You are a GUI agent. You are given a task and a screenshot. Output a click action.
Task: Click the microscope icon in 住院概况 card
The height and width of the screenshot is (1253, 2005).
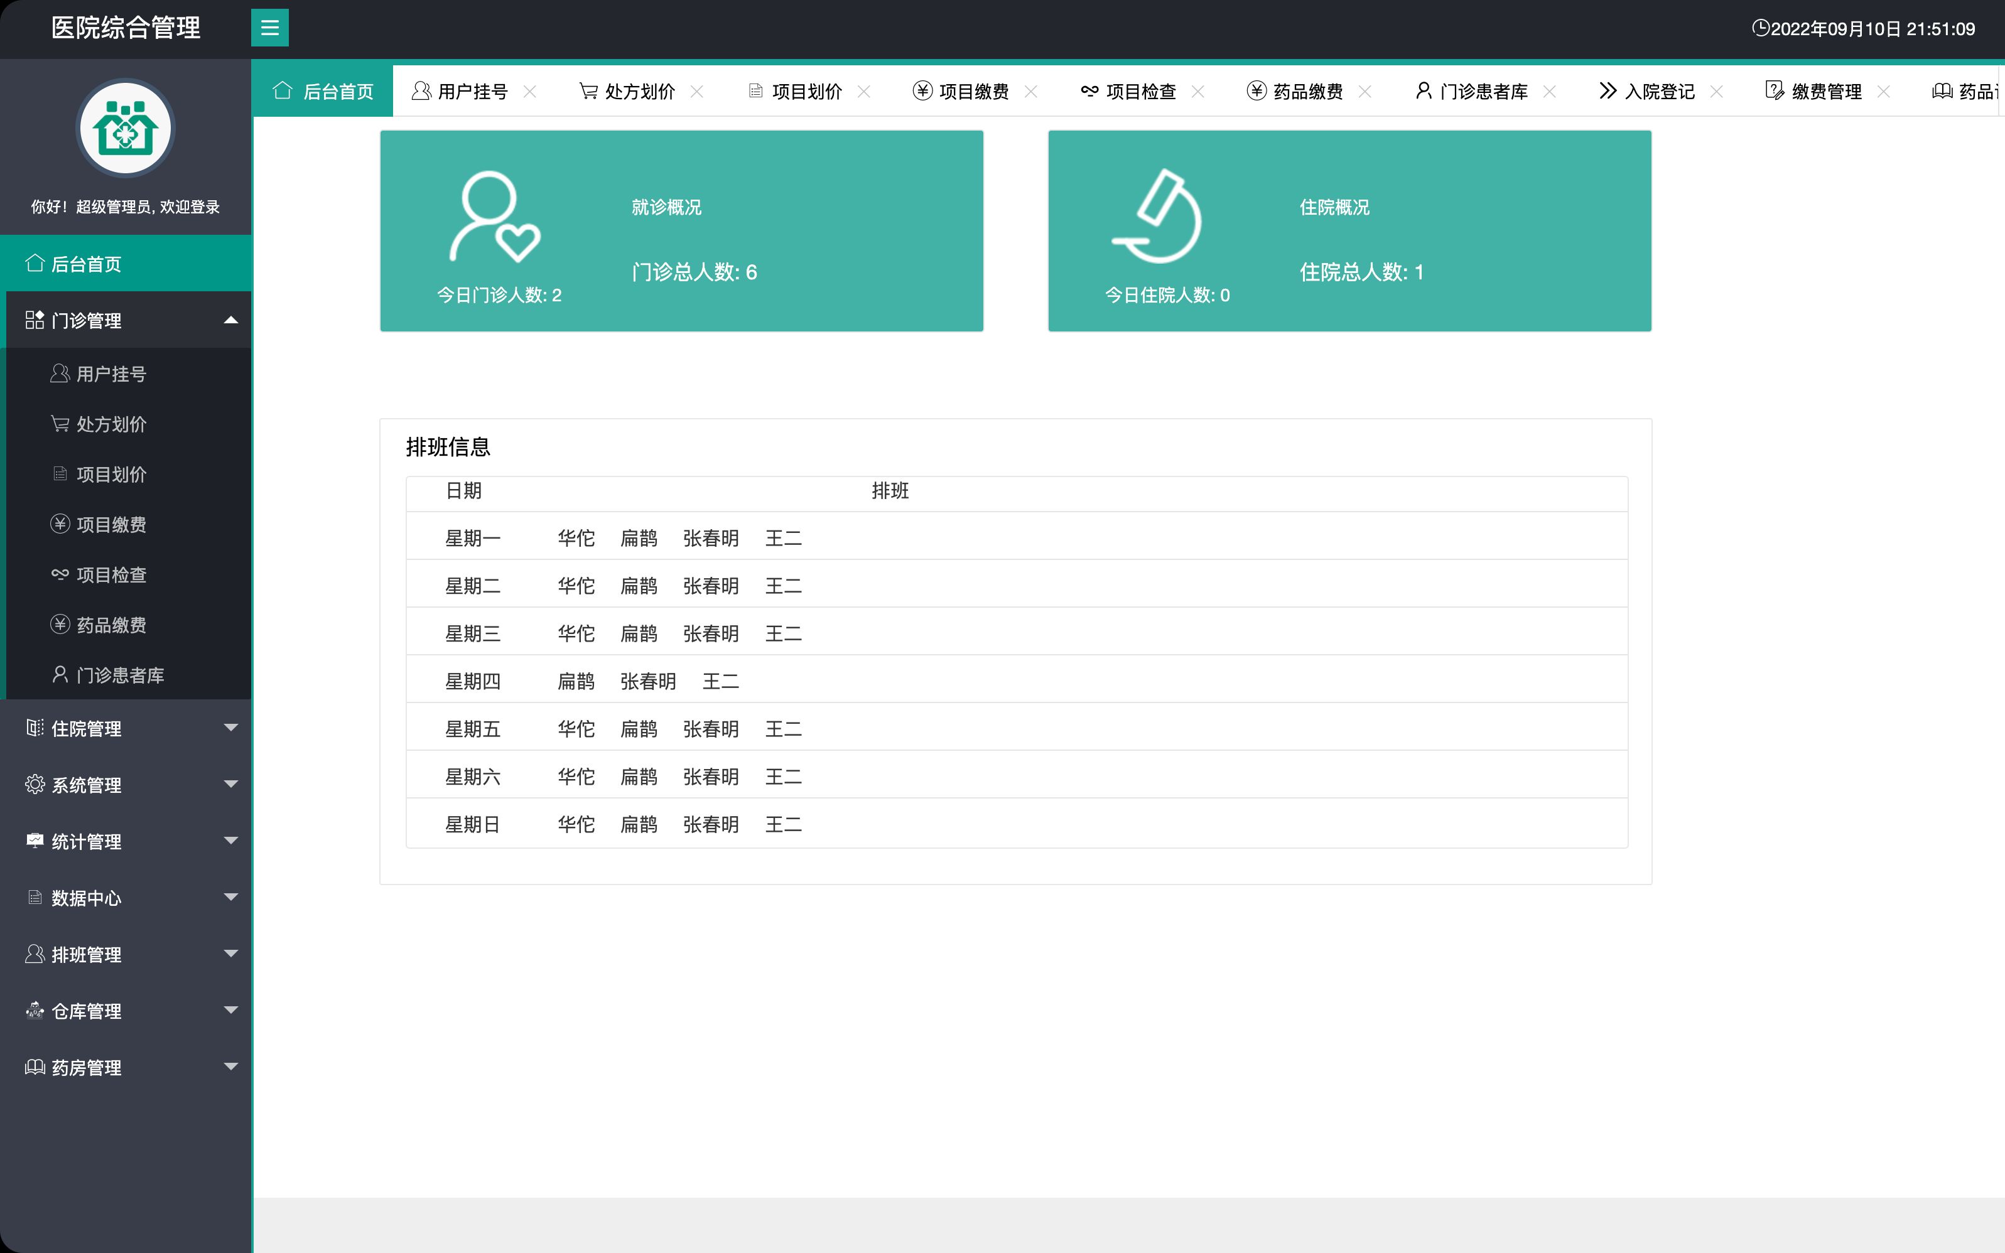[1156, 215]
